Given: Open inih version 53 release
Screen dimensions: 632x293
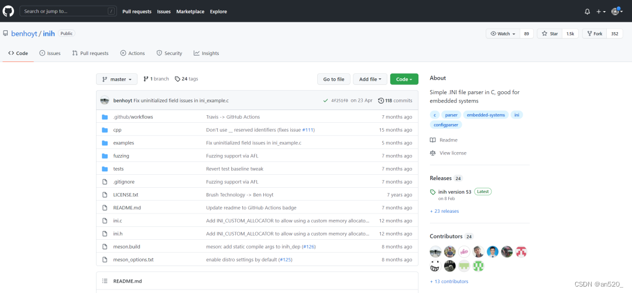Looking at the screenshot, I should (x=455, y=192).
